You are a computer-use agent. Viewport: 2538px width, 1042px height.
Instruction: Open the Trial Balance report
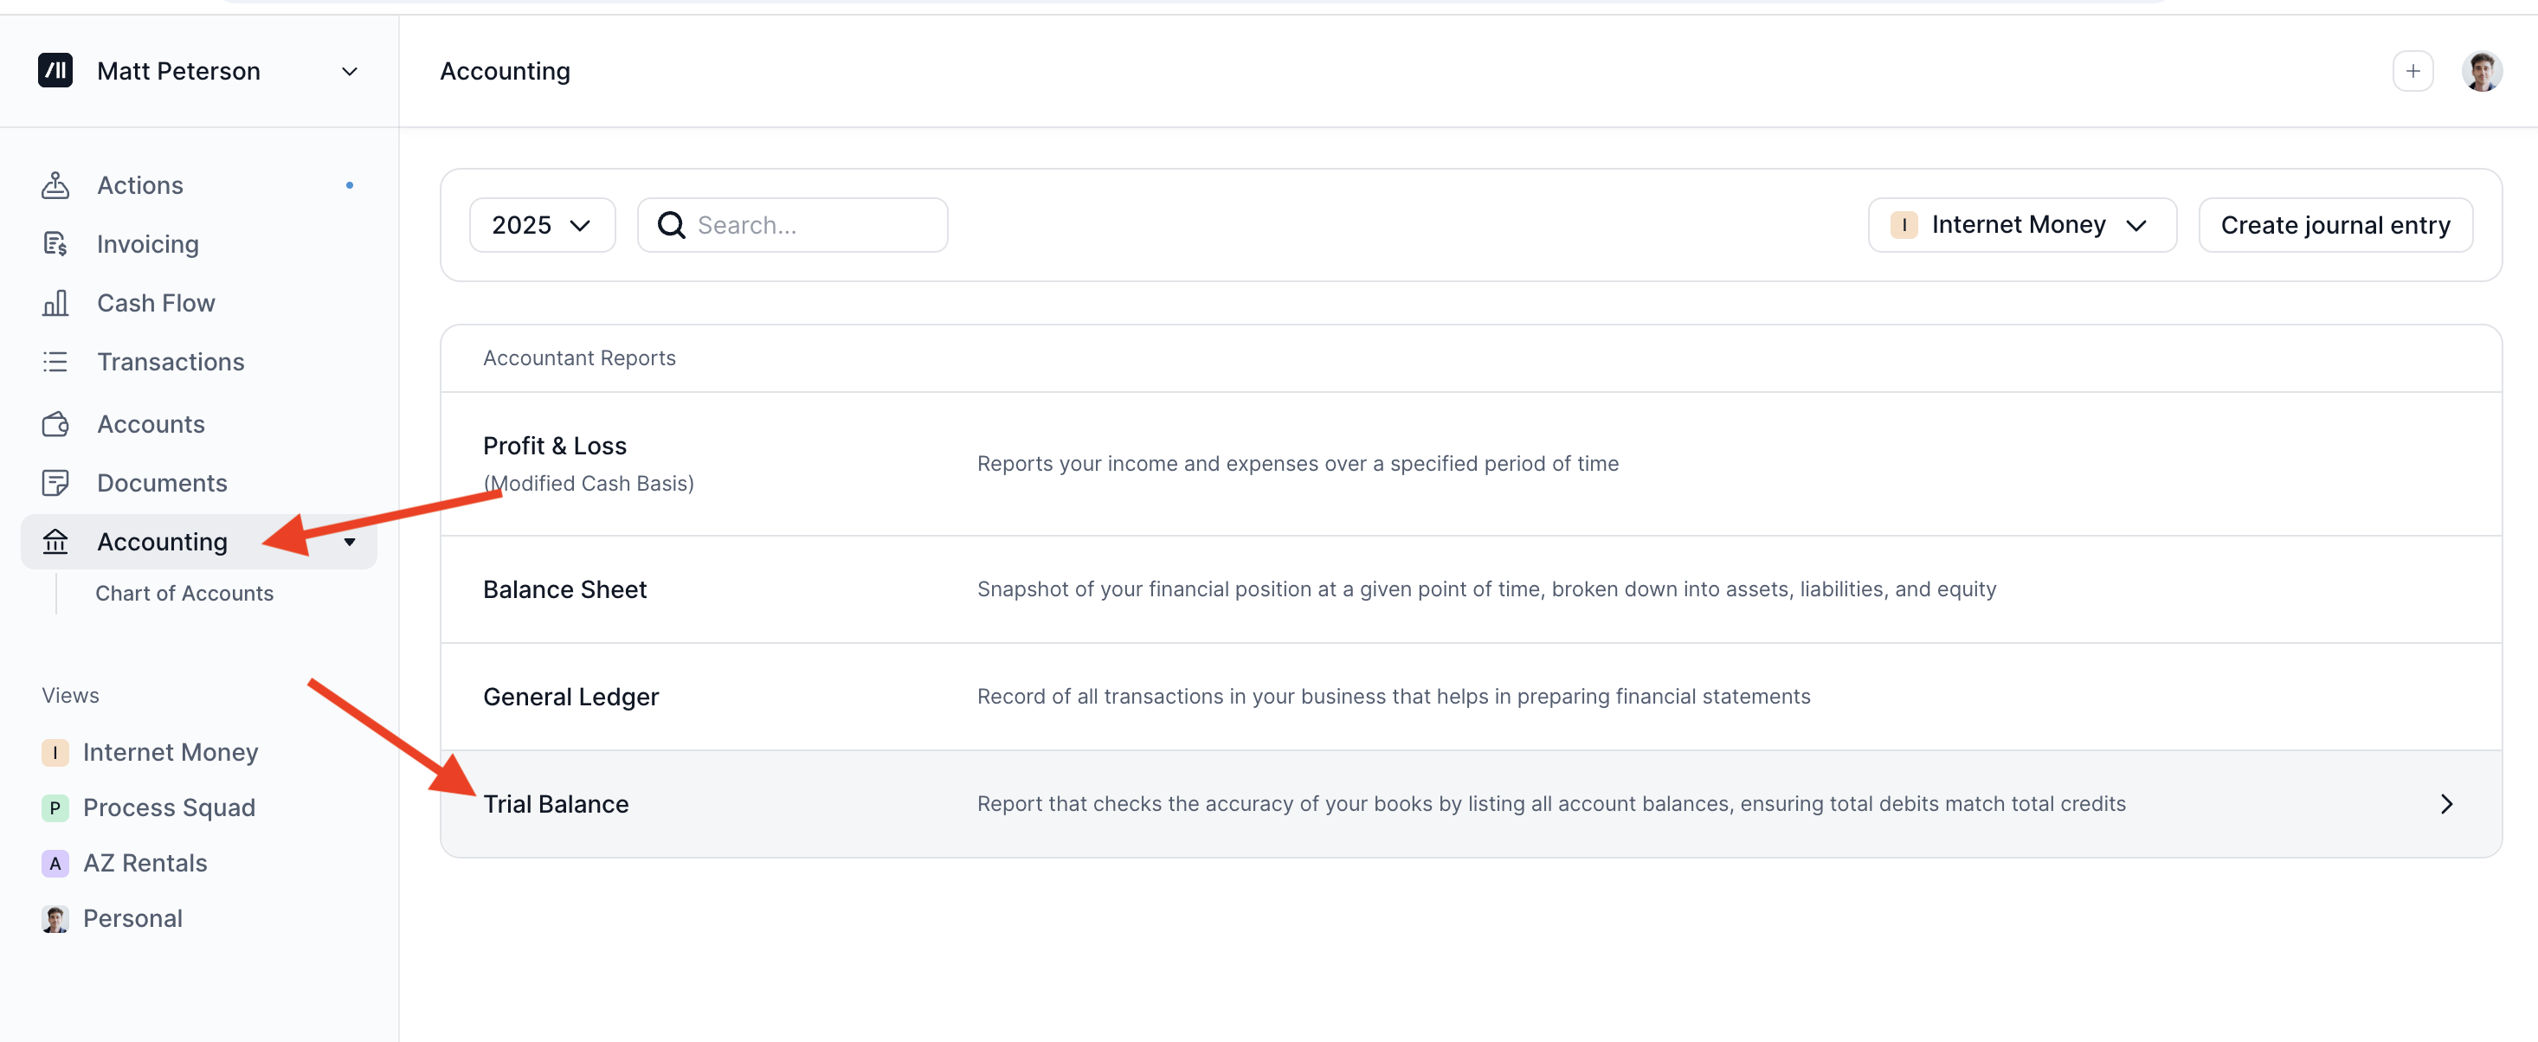click(556, 804)
